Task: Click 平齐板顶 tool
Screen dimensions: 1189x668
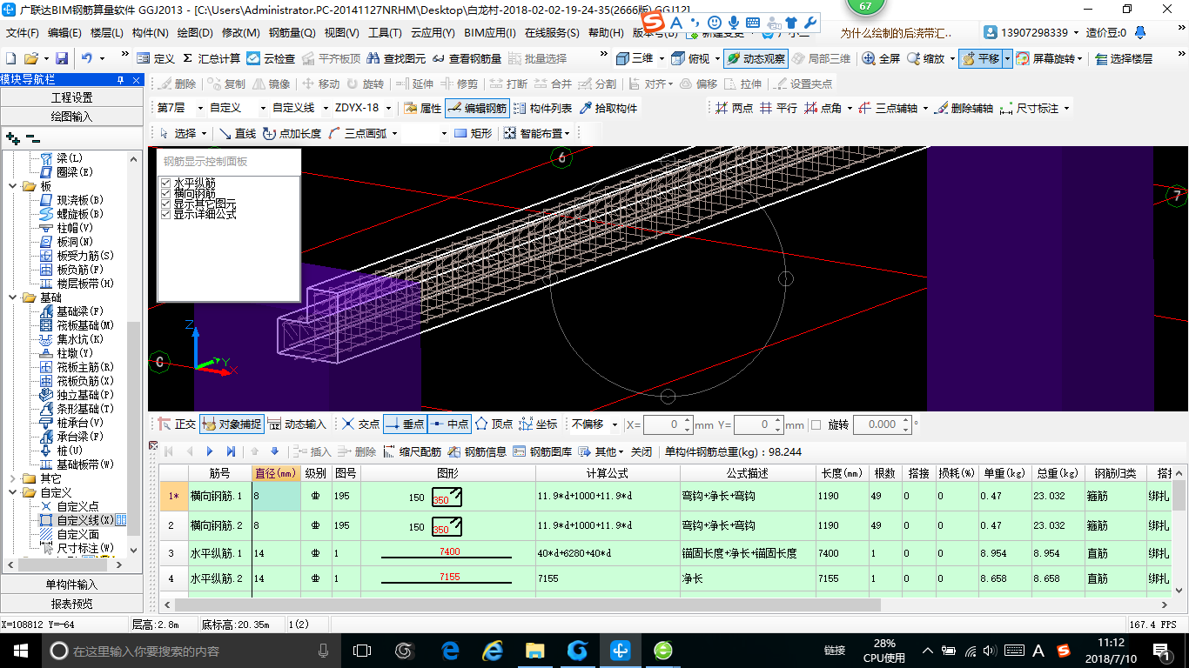Action: point(330,58)
